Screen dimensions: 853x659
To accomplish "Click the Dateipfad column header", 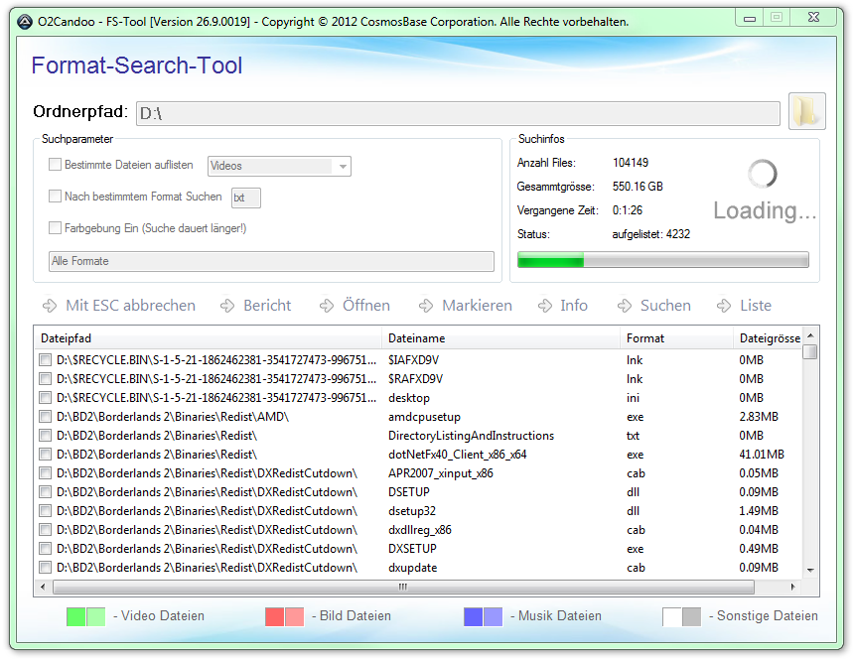I will click(x=209, y=338).
